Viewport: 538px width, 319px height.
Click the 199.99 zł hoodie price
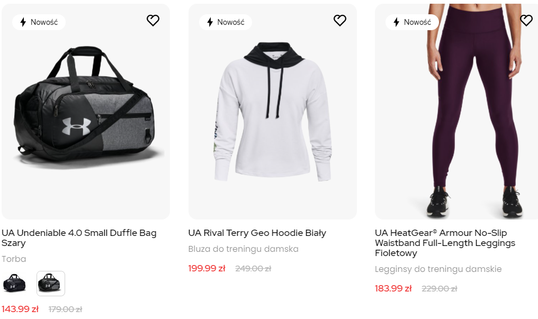[207, 269]
